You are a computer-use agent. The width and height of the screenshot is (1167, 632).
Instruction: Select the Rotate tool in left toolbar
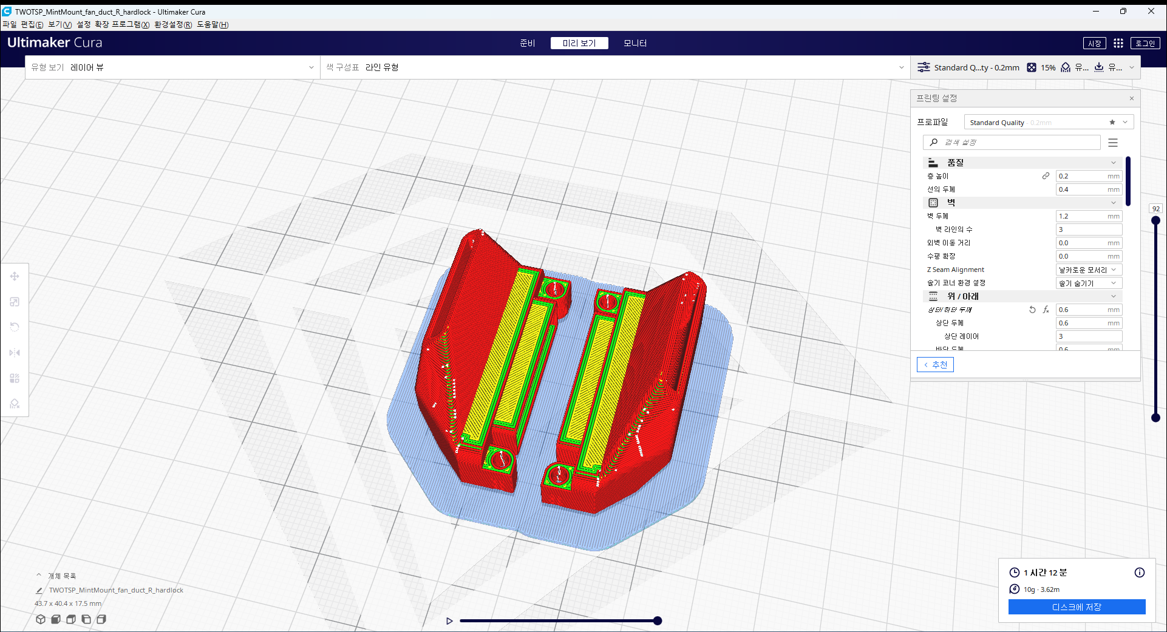tap(15, 327)
